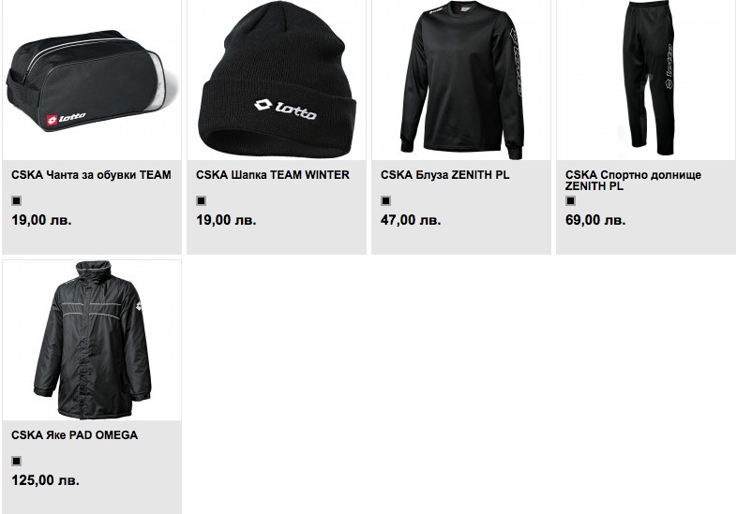Screen dimensions: 737x514
Task: Select black color for Чанта за обувки TEAM
Action: tap(17, 201)
